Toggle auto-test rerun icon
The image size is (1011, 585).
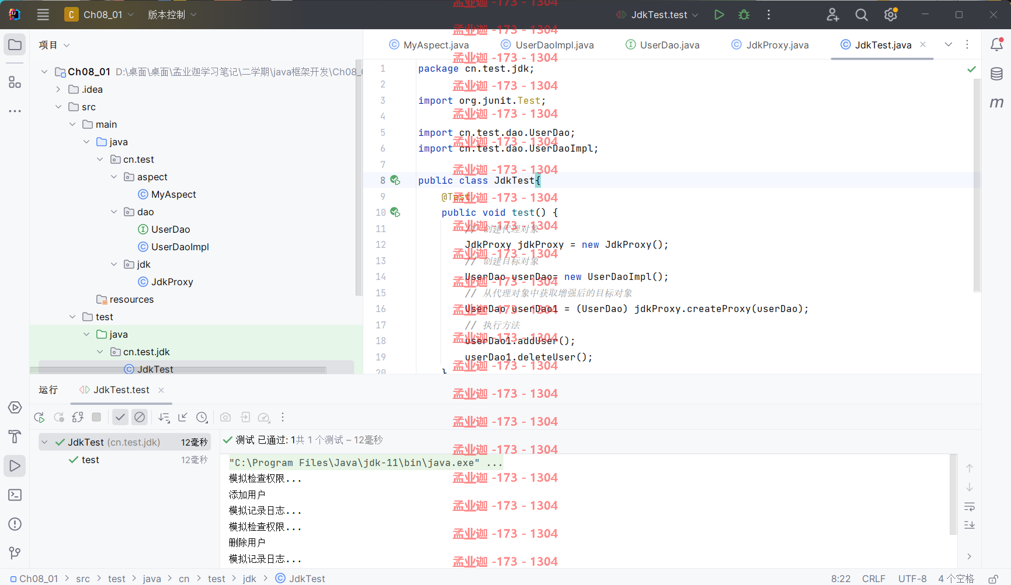tap(78, 417)
